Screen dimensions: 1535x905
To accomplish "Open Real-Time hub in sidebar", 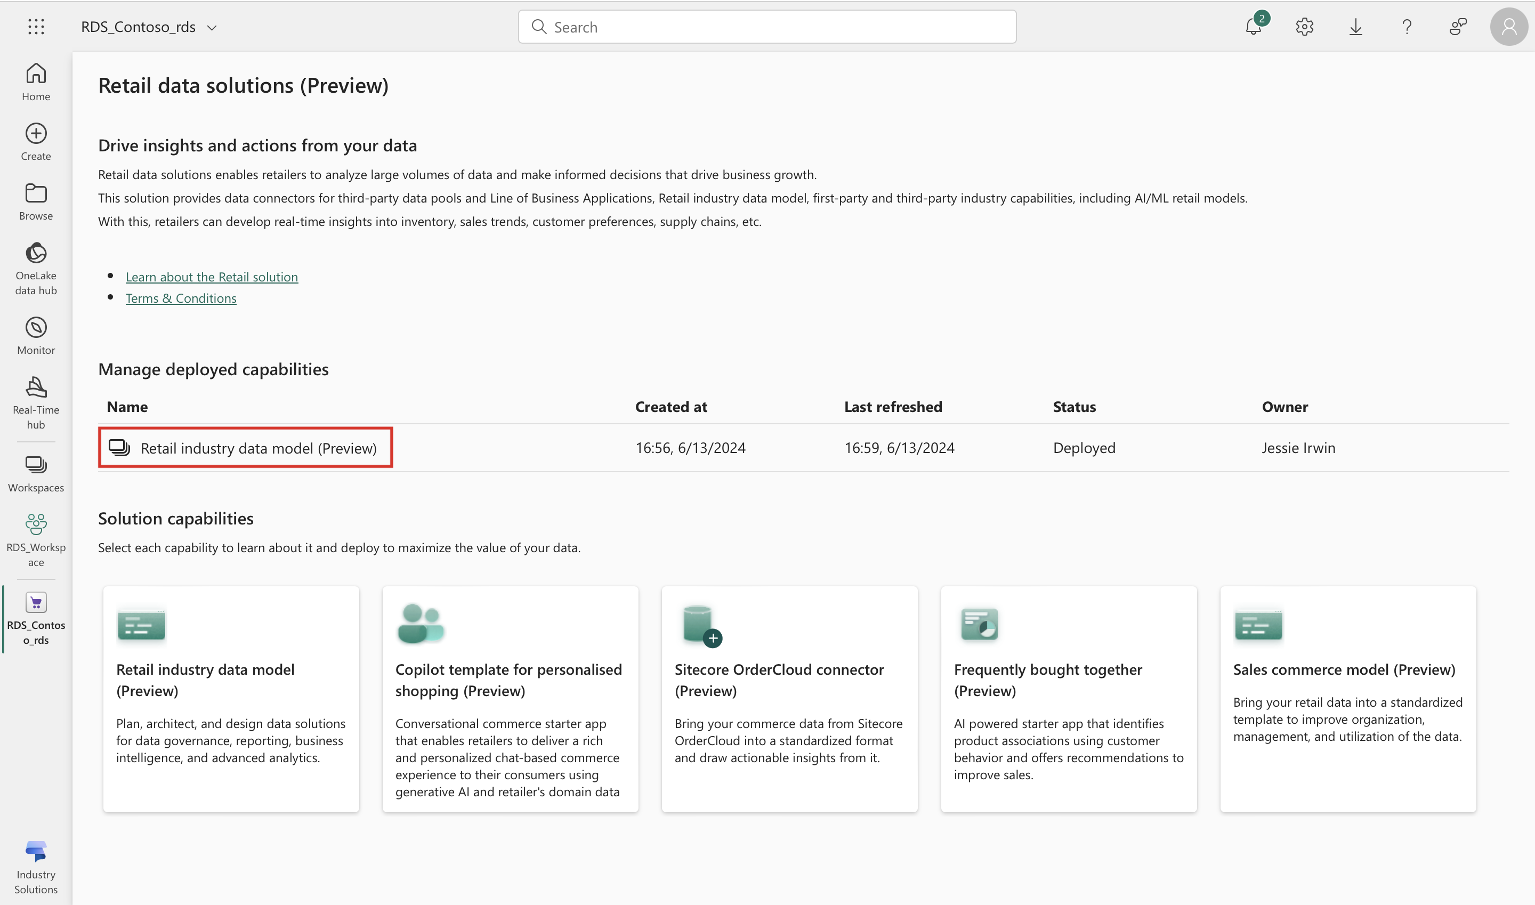I will (x=36, y=402).
